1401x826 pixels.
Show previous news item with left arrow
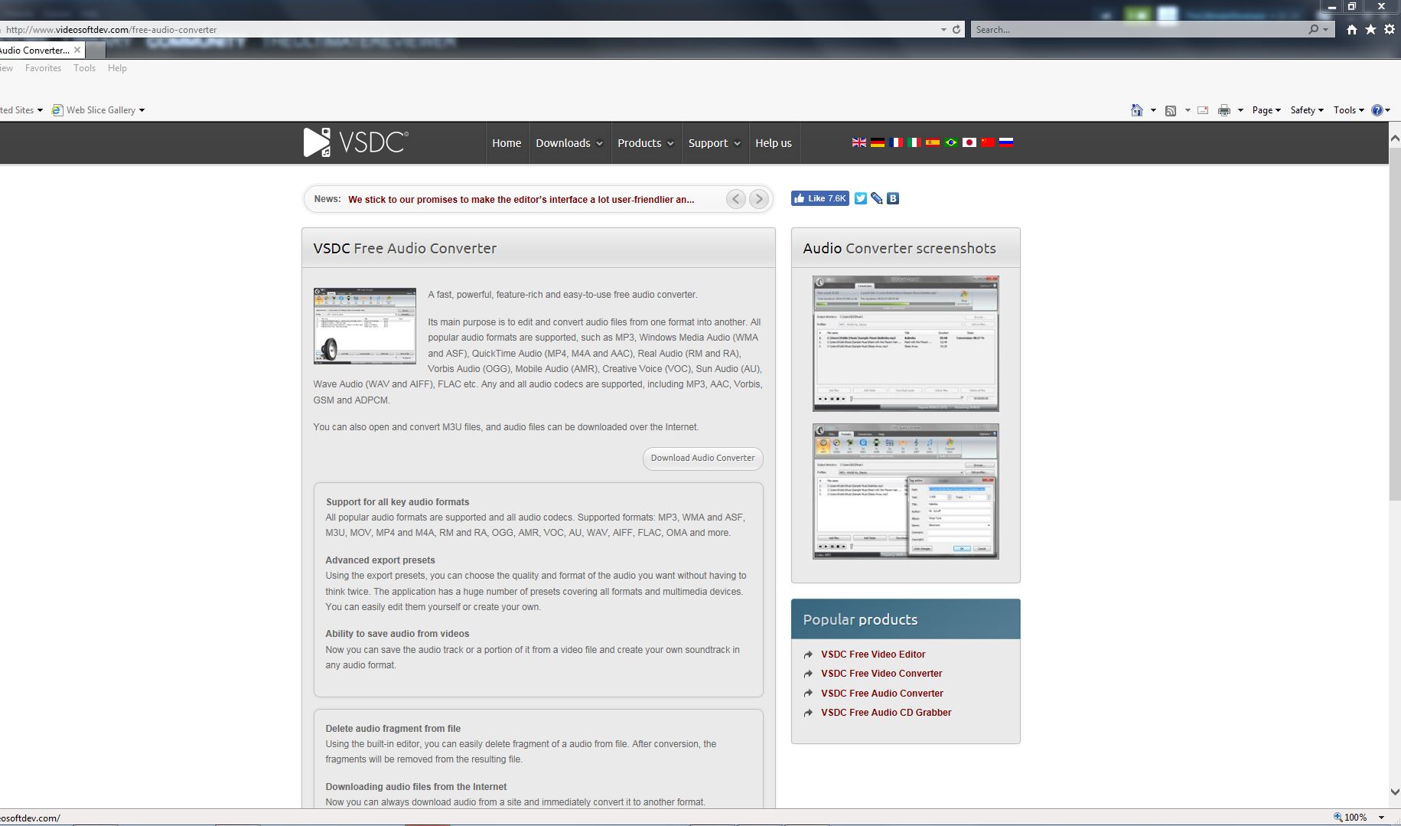(x=736, y=199)
